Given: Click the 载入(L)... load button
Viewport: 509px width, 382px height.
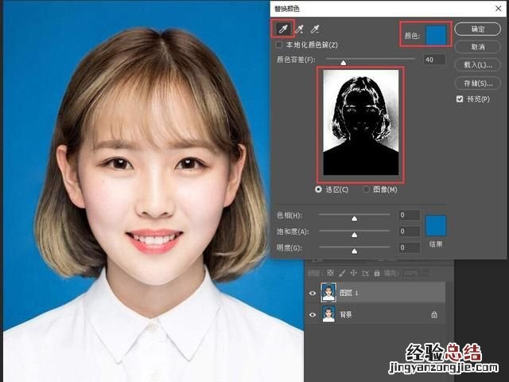Looking at the screenshot, I should tap(477, 64).
